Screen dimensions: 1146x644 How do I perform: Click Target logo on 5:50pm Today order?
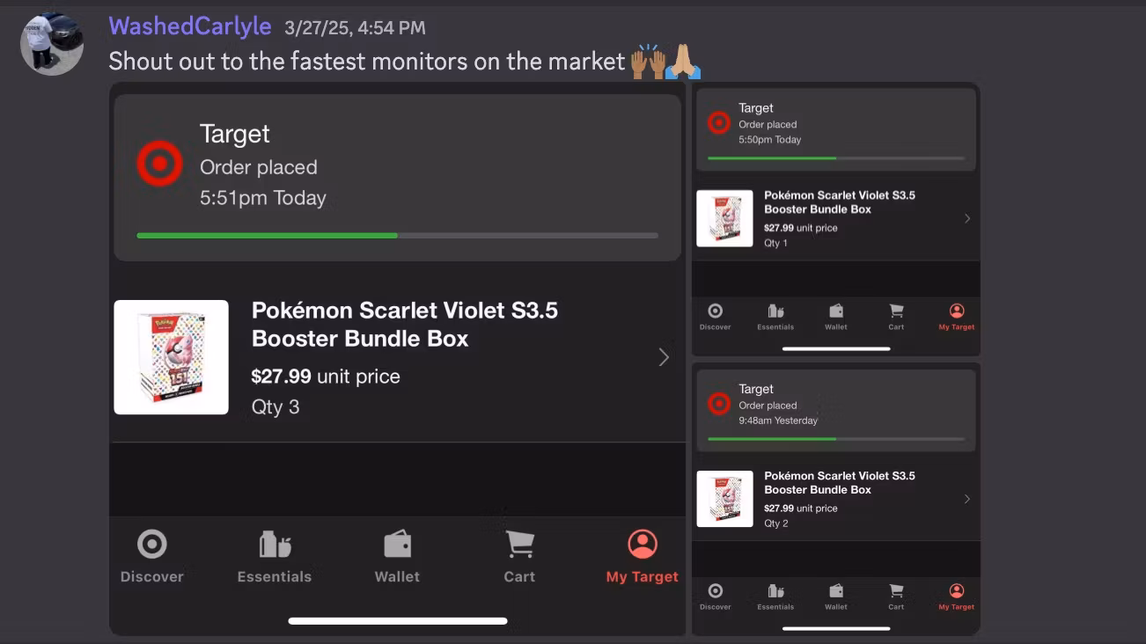coord(719,123)
